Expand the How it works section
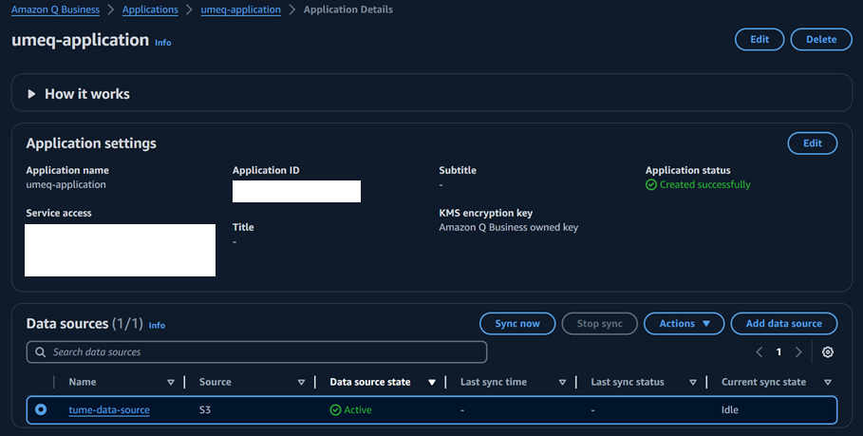This screenshot has width=863, height=436. [x=32, y=94]
